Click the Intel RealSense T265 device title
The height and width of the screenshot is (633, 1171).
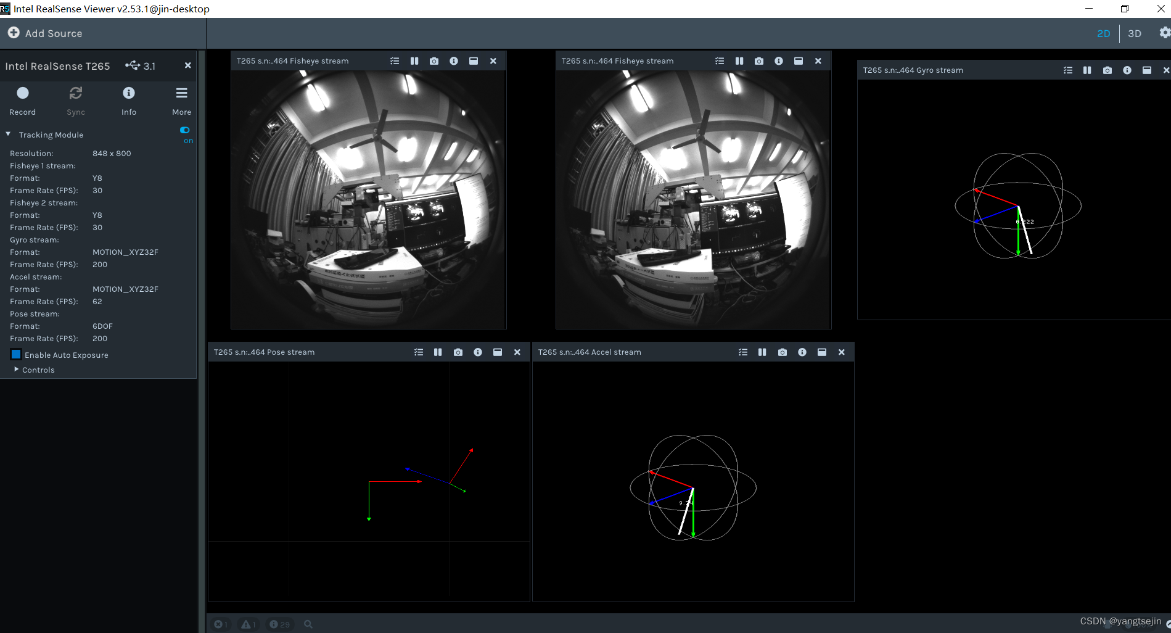(57, 66)
